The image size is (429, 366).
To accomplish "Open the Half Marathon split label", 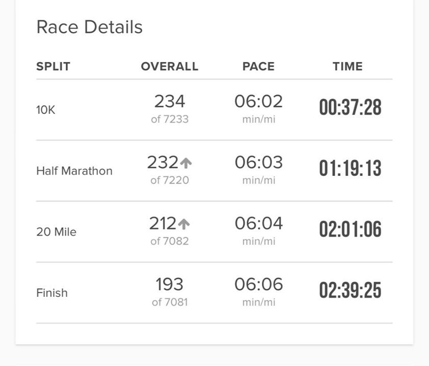I will (74, 171).
